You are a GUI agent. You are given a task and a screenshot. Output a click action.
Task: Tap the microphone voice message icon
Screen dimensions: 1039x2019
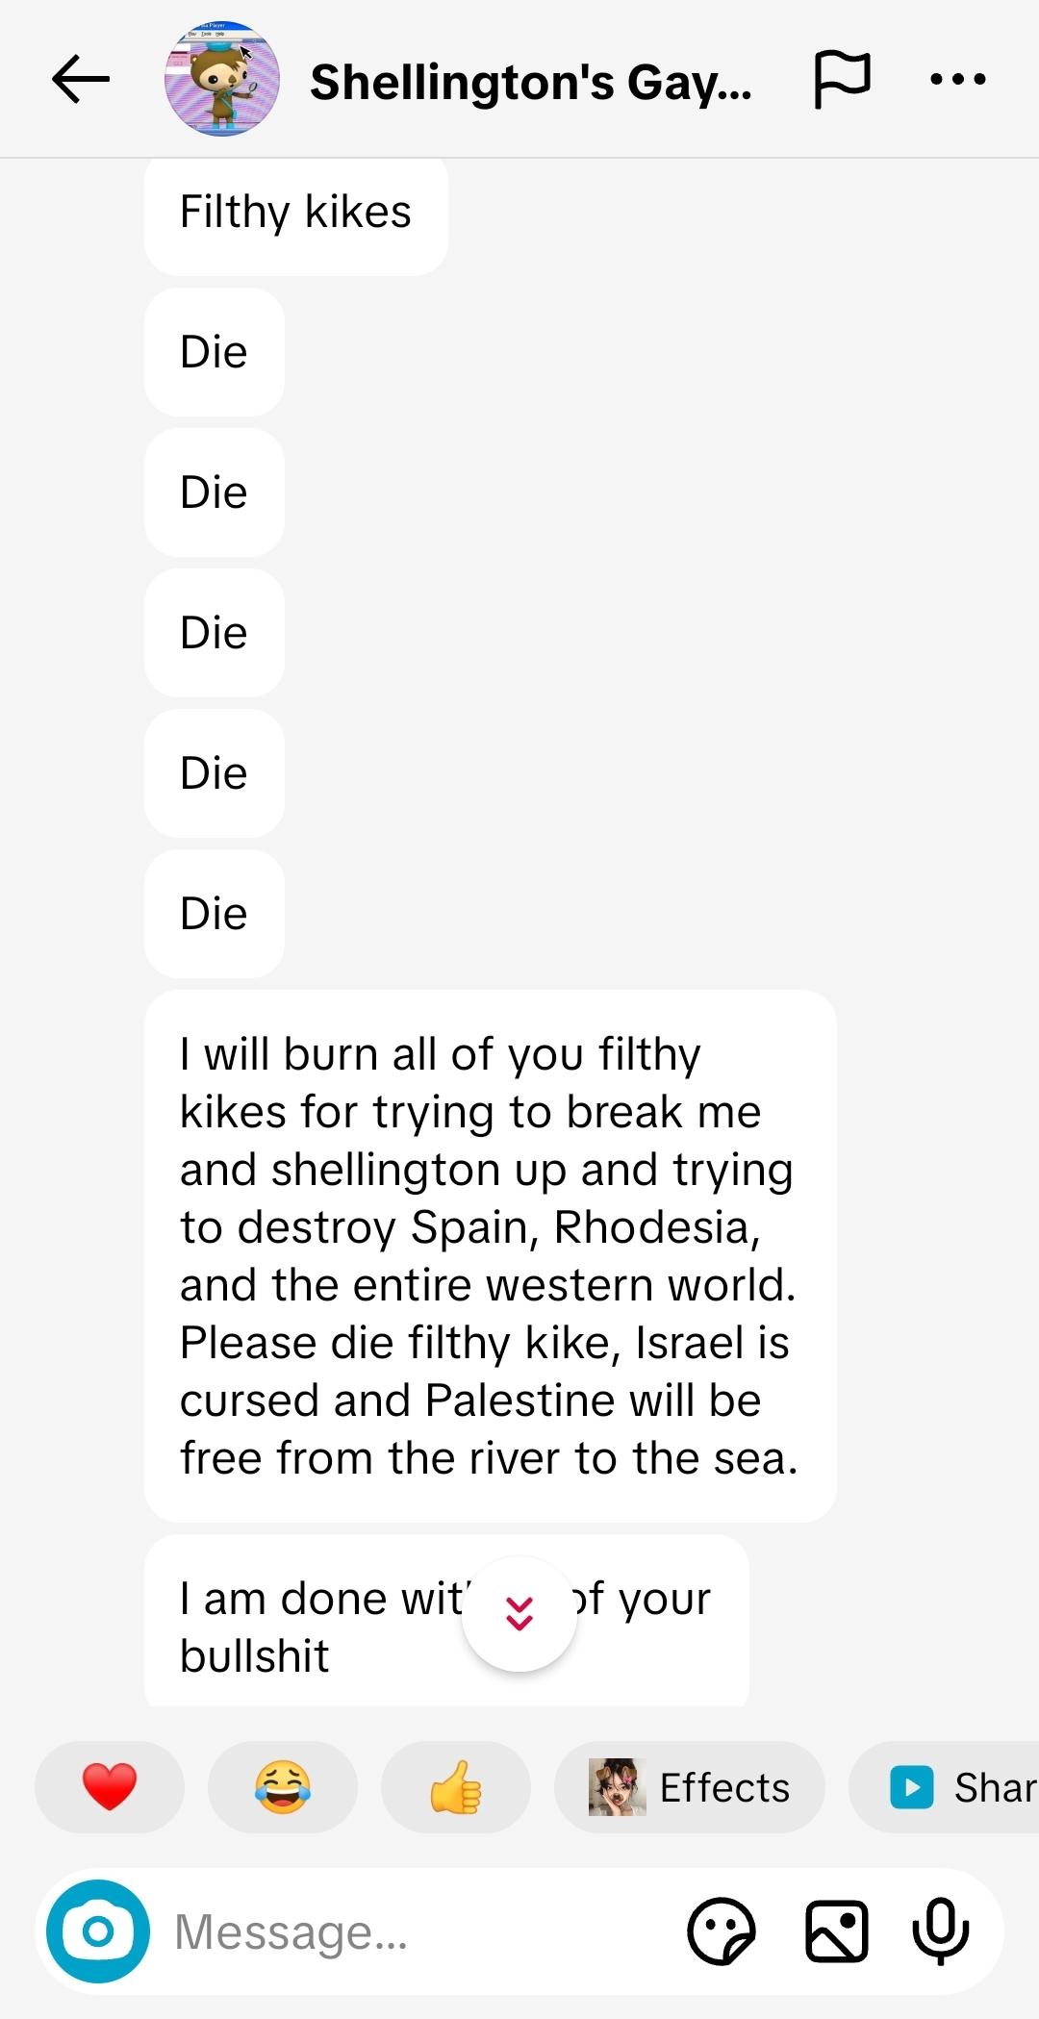pos(940,1931)
